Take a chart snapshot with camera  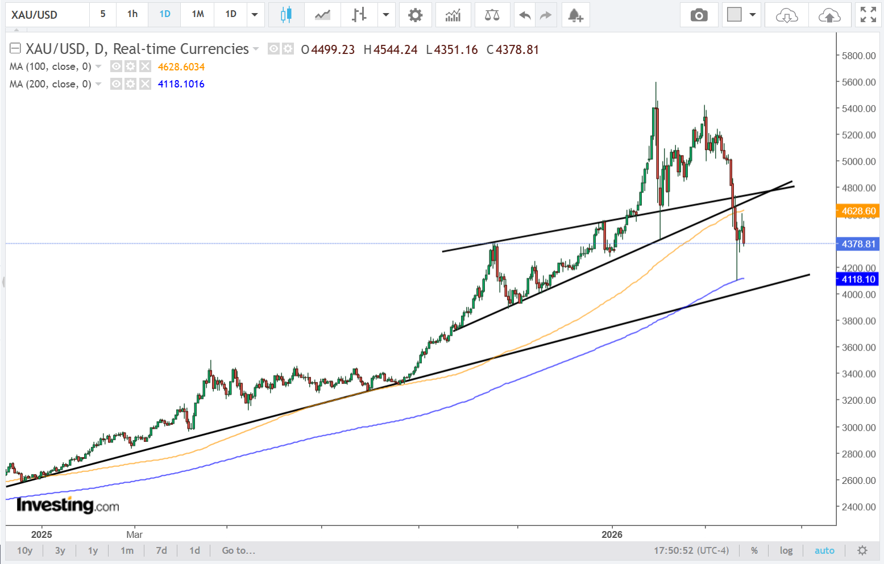tap(699, 15)
